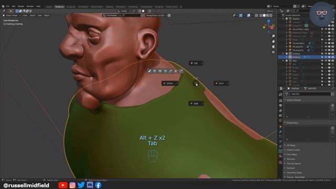
Task: Open the viewport Options button
Action: pyautogui.click(x=271, y=11)
